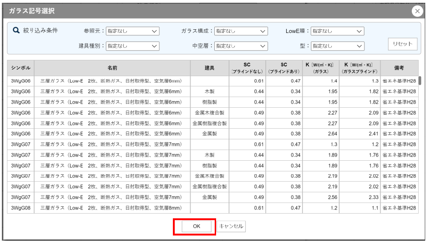Select the 3WgG06 row with 金属木複合製 fitting
Viewport: 428px width, 242px height.
[x=112, y=113]
